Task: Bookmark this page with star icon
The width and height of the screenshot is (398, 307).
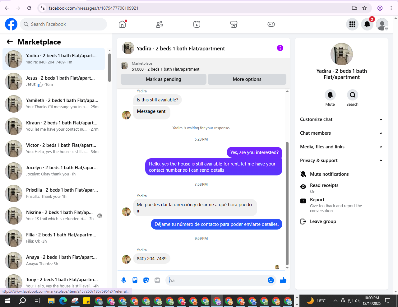Action: [364, 8]
